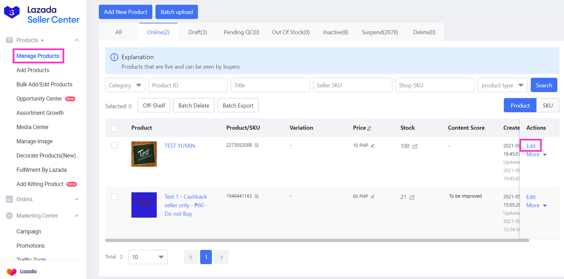Go to the next page arrow
564x279 pixels.
[x=221, y=257]
